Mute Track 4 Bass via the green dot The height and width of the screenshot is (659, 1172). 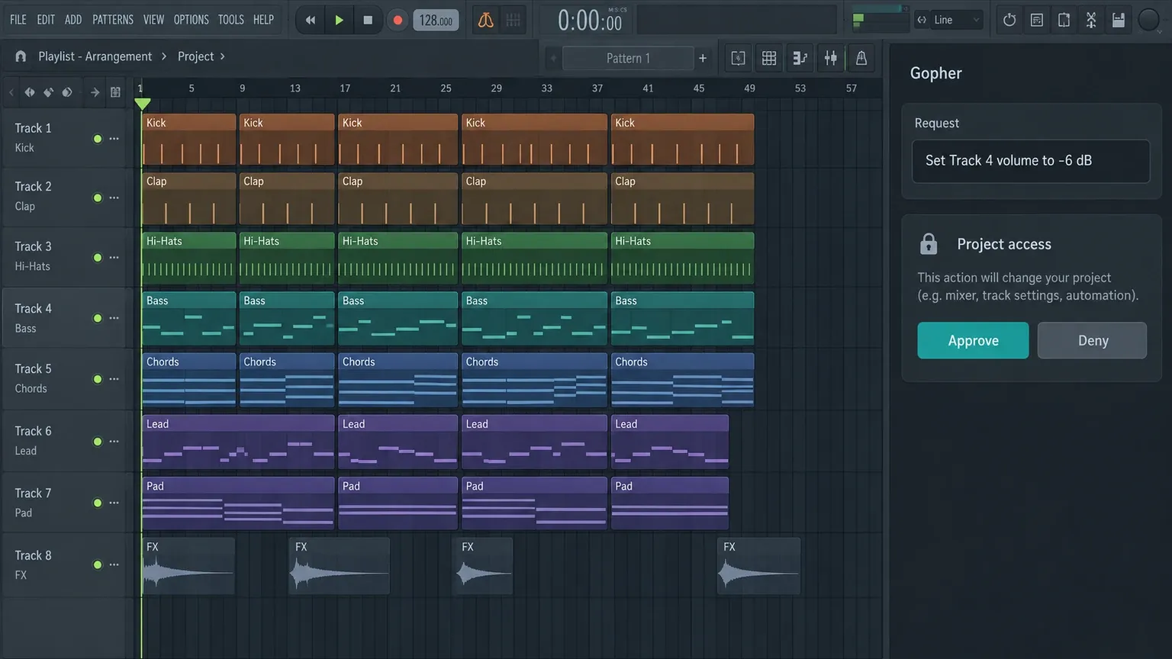tap(98, 318)
